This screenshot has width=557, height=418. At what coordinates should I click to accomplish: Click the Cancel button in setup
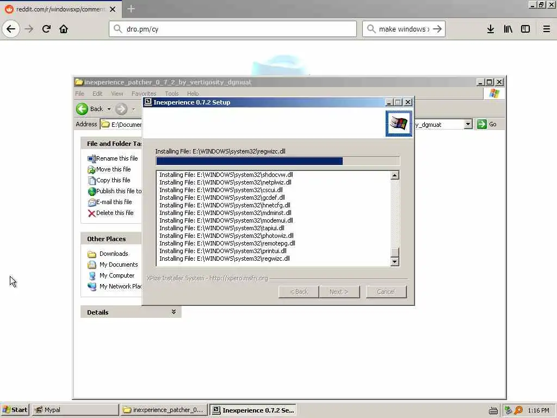[386, 292]
